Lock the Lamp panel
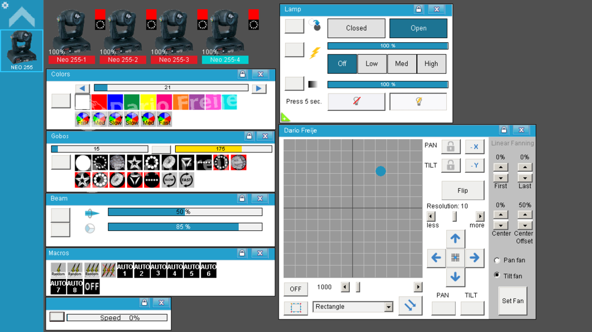Screen dimensions: 592x332 coord(419,9)
